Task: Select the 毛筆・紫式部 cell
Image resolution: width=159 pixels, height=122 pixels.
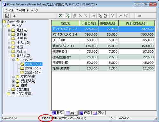Action: click(66, 68)
